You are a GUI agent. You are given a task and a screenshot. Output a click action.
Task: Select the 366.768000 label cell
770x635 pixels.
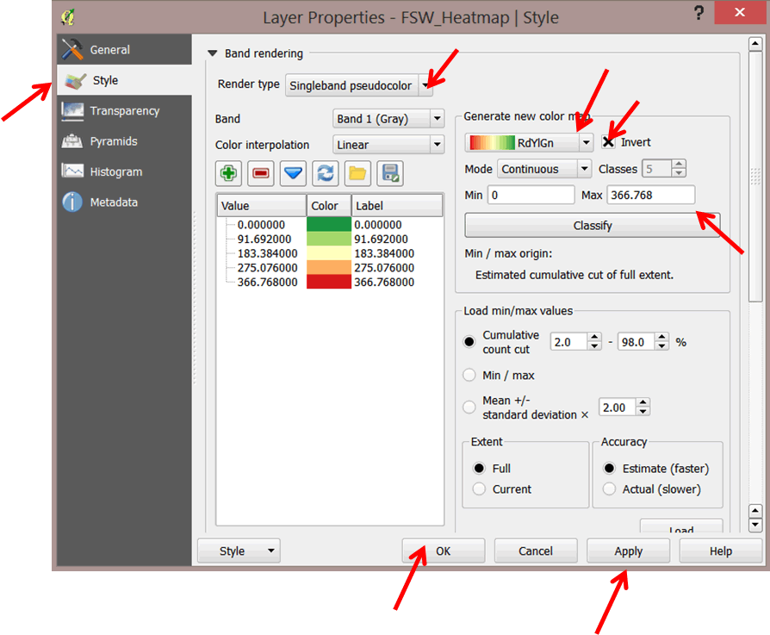click(x=384, y=282)
